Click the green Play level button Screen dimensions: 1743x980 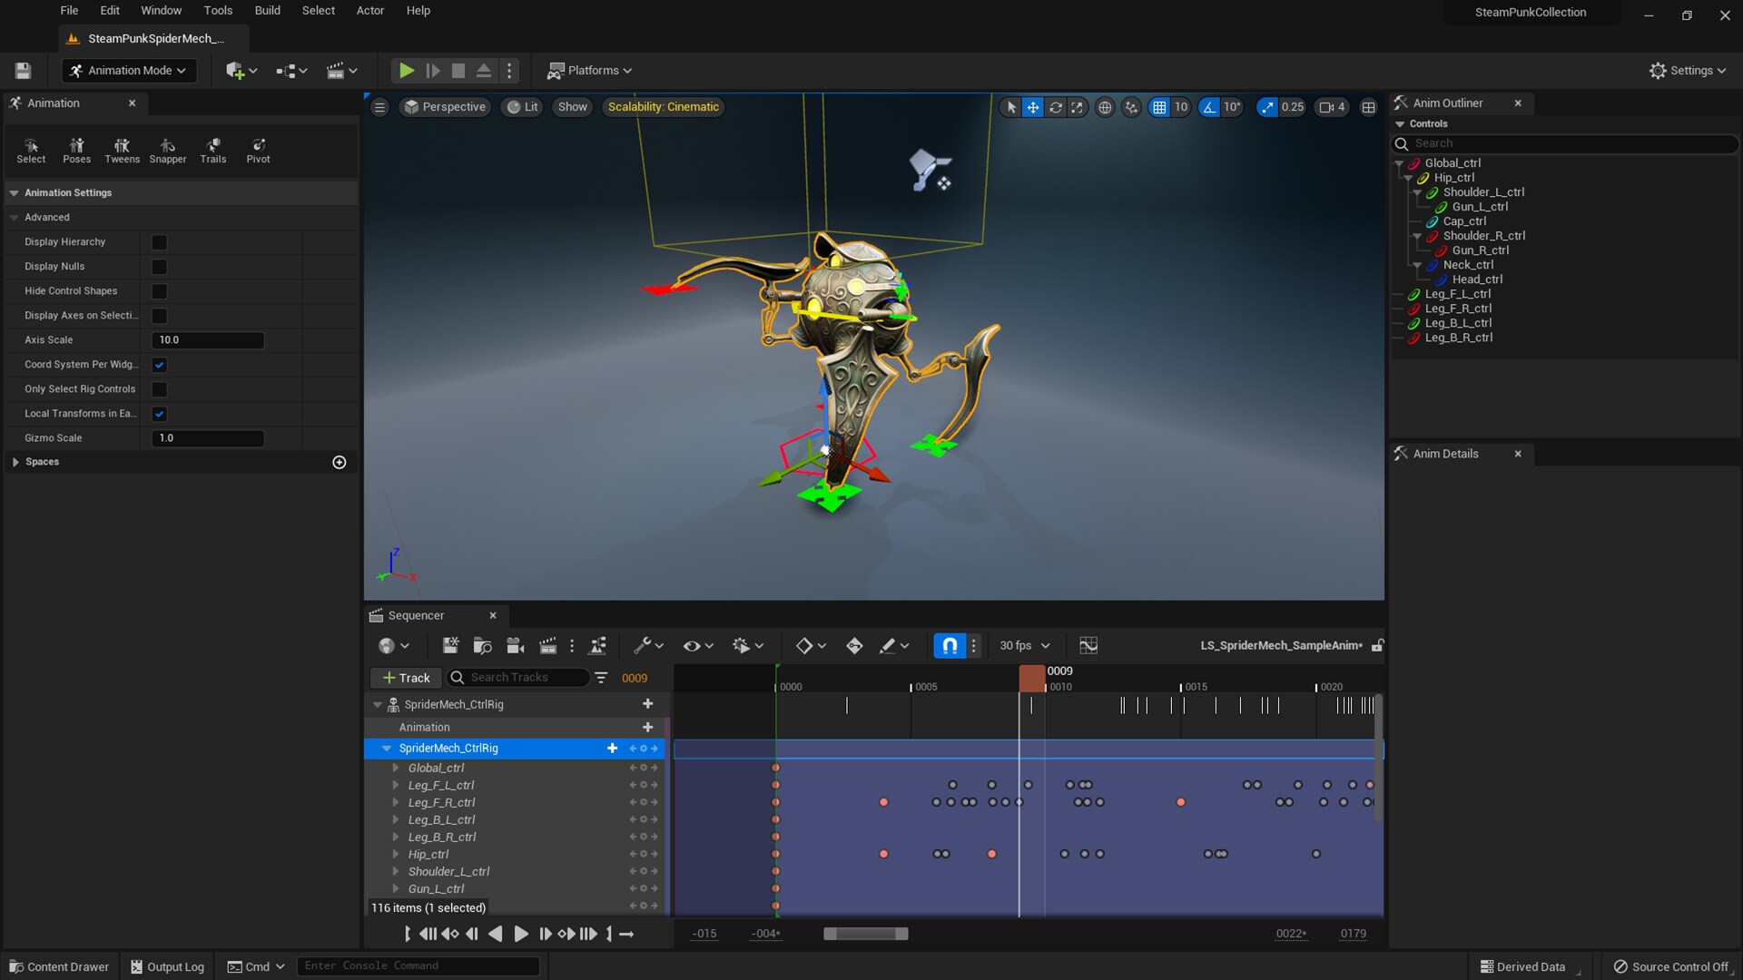[406, 70]
